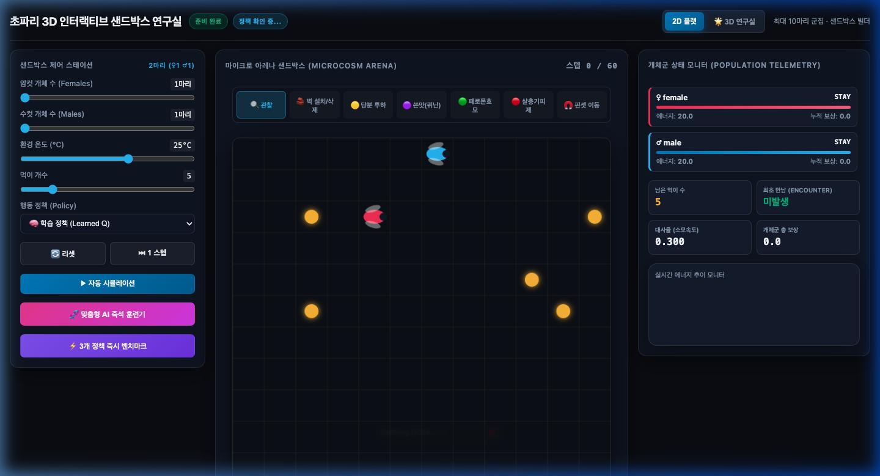Screen dimensions: 880x476
Task: Click the red female fly in the arena
Action: click(x=374, y=216)
